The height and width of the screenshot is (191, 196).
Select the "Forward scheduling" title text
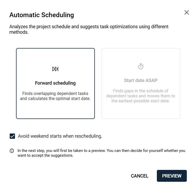coord(55,83)
